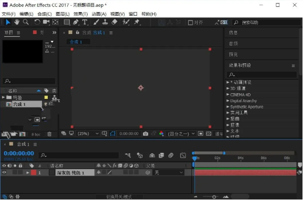
Task: Toggle the video column eye header in timeline
Action: tap(4, 165)
